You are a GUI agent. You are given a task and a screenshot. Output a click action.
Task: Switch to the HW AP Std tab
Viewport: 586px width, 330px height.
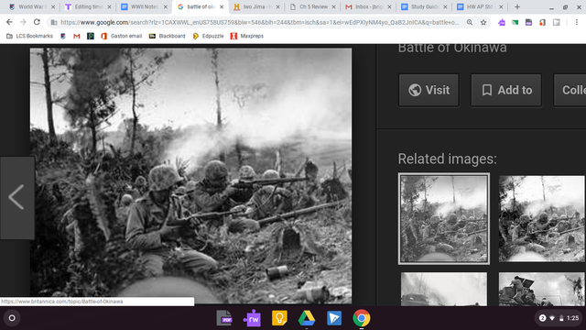coord(480,6)
